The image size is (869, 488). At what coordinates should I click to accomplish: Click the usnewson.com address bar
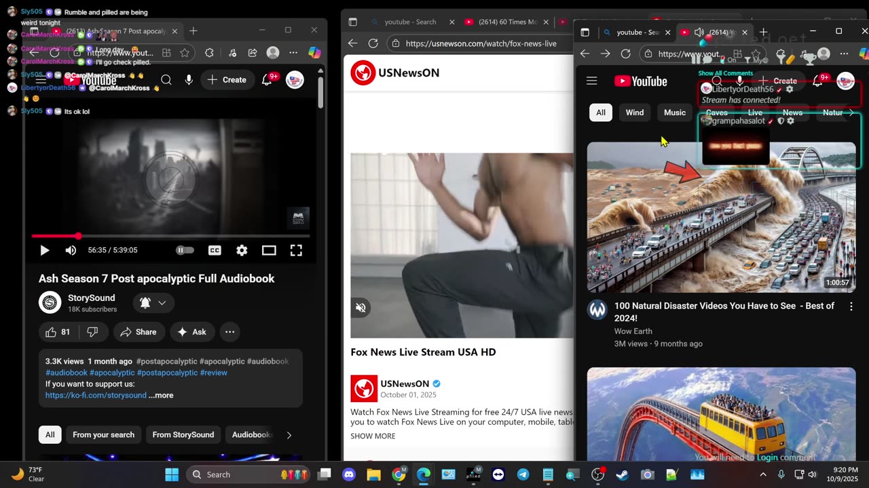pyautogui.click(x=481, y=43)
